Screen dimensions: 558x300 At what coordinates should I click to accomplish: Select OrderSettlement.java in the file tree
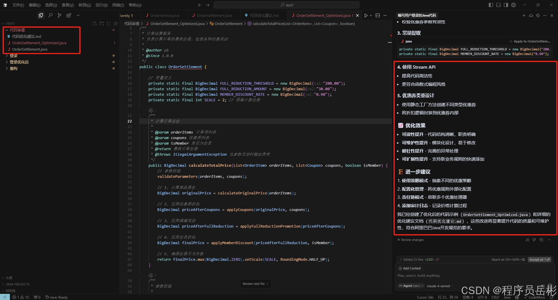[30, 49]
